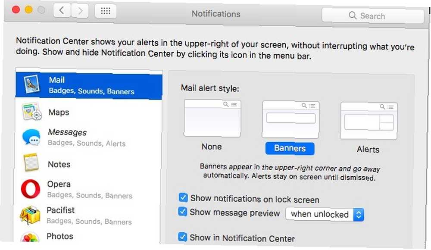The image size is (431, 250).
Task: Click the red close window button
Action: (16, 10)
